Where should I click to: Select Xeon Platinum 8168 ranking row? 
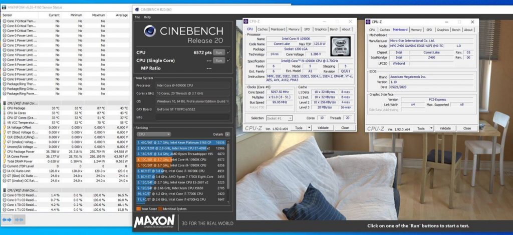[181, 142]
